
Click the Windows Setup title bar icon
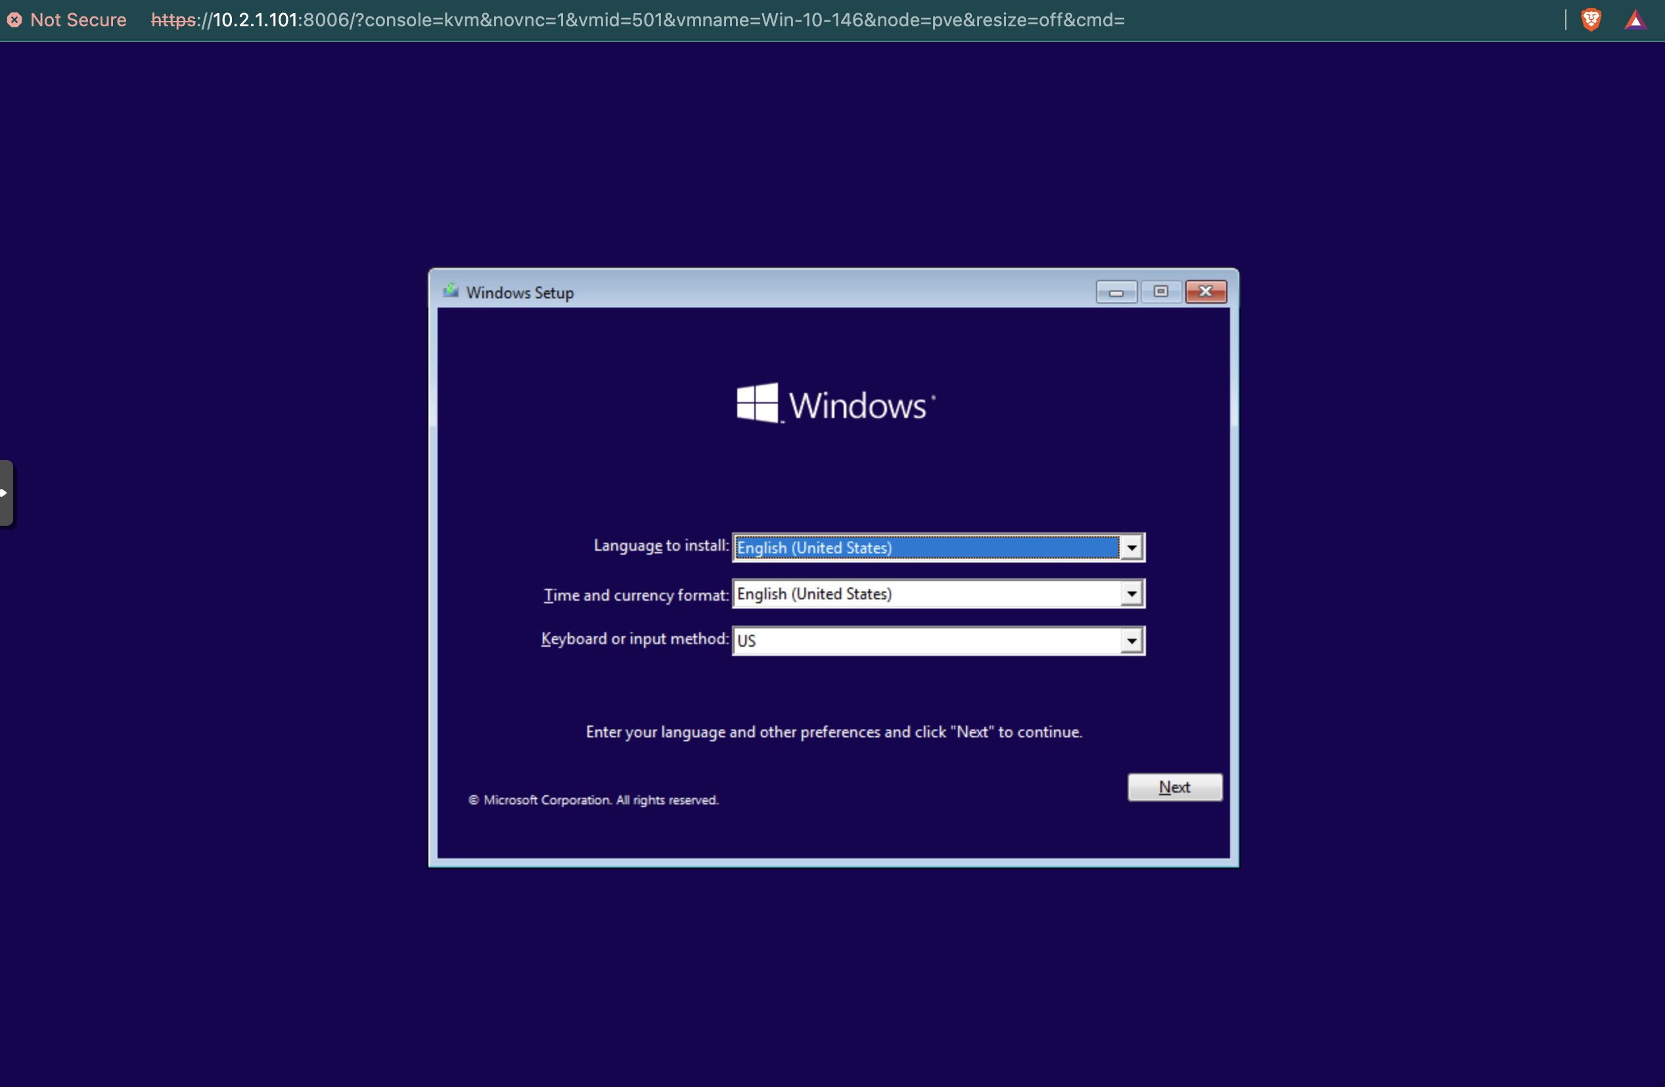click(451, 290)
